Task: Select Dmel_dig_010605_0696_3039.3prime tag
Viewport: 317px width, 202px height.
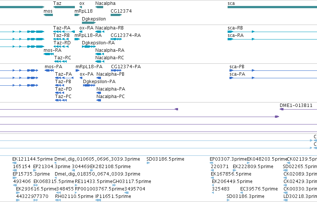Action: point(56,163)
